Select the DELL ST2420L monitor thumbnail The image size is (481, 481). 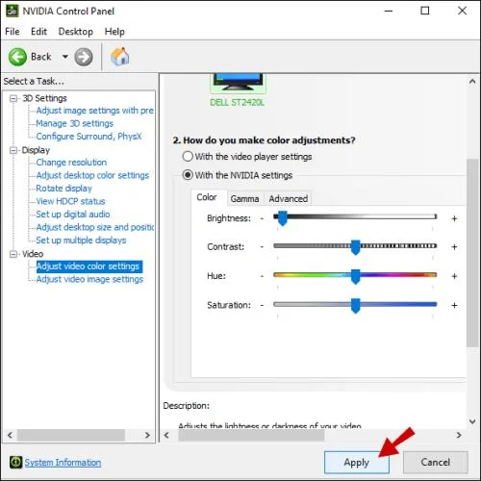tap(238, 84)
